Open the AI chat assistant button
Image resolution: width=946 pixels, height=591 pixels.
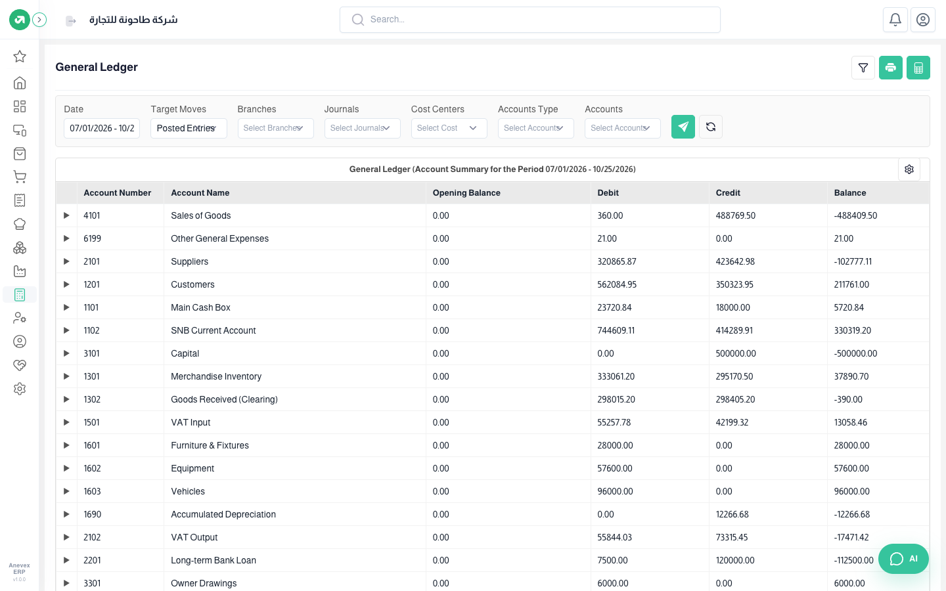pyautogui.click(x=903, y=559)
